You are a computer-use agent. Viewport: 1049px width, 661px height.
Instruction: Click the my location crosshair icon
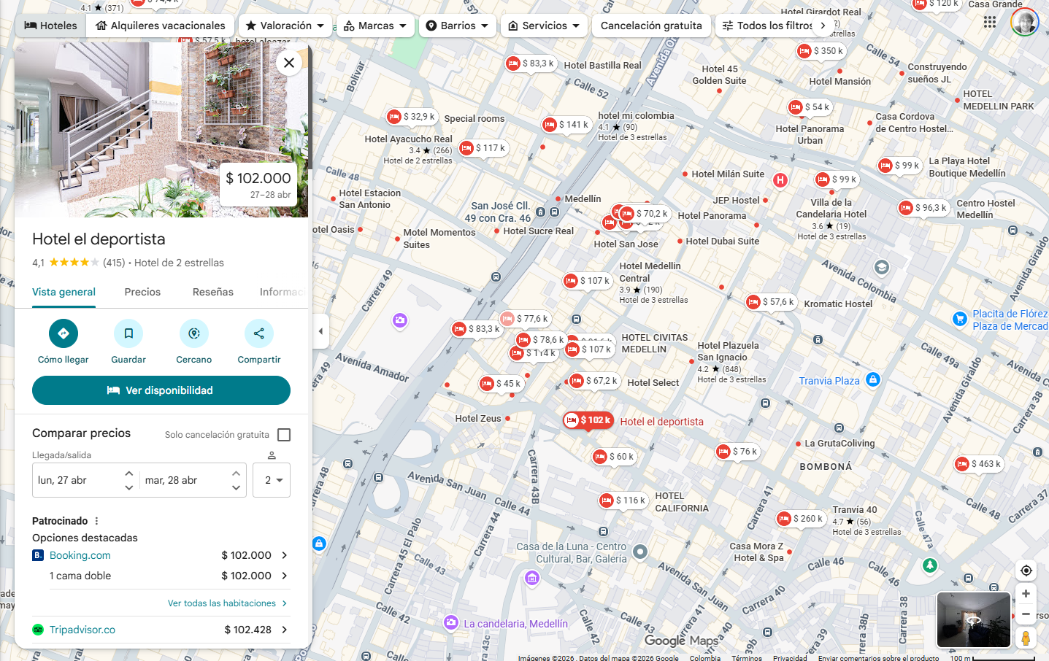(1026, 571)
